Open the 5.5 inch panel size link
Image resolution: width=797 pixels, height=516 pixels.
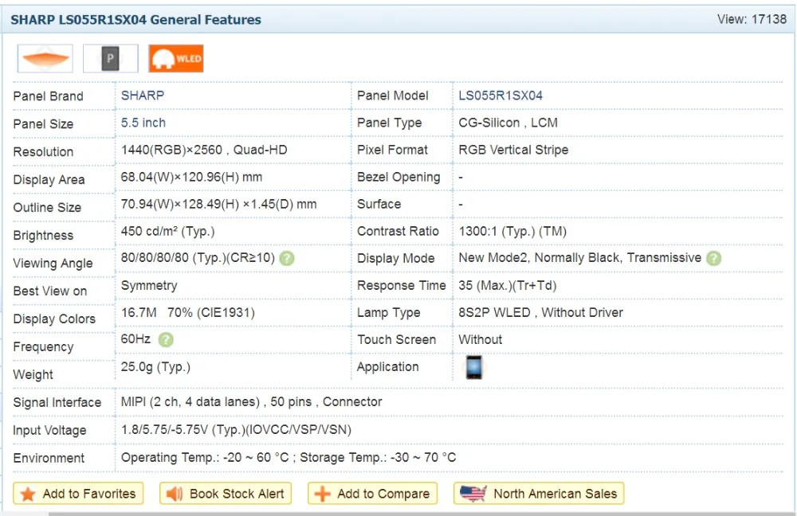tap(143, 123)
